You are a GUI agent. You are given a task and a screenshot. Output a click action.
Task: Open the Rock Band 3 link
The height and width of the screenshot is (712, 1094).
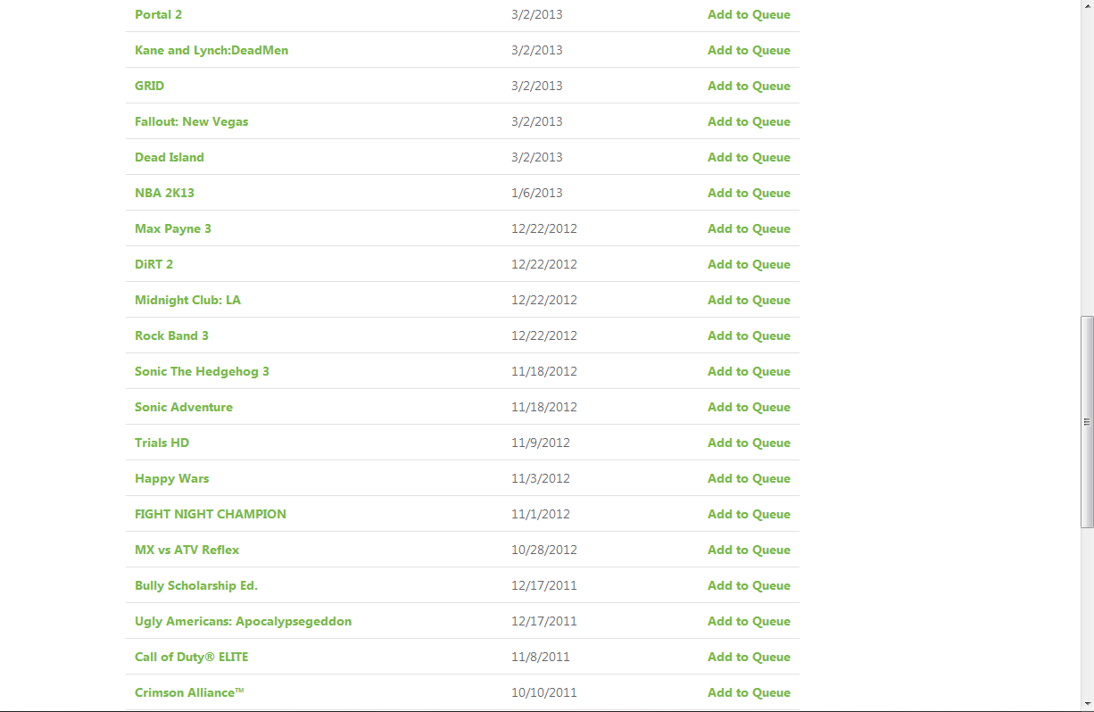coord(171,335)
